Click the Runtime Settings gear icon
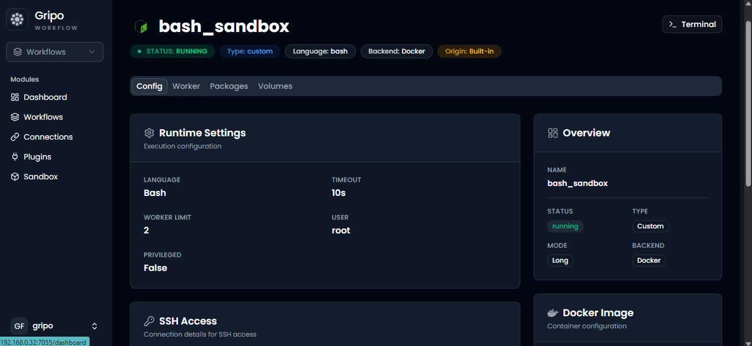The width and height of the screenshot is (752, 346). [149, 133]
